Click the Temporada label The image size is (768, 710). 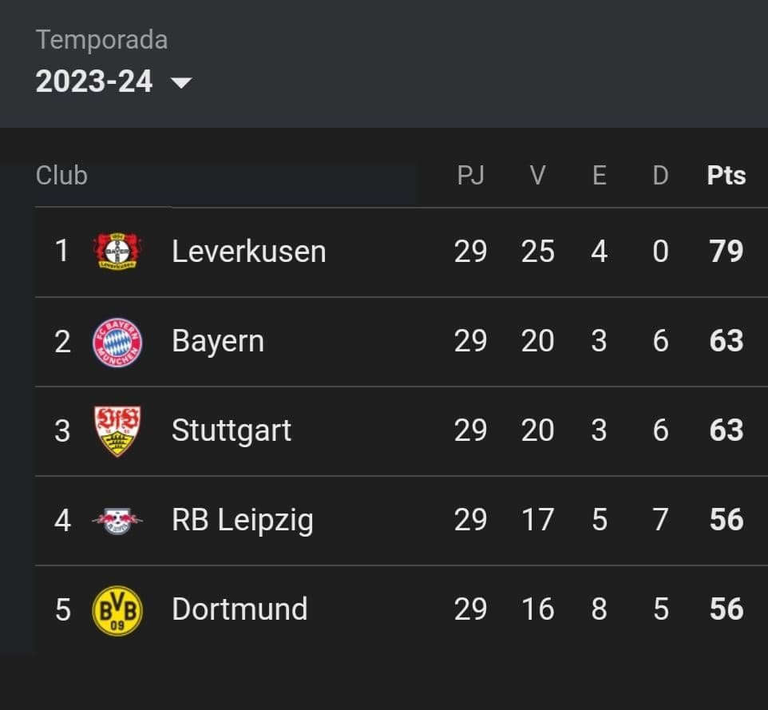tap(102, 40)
